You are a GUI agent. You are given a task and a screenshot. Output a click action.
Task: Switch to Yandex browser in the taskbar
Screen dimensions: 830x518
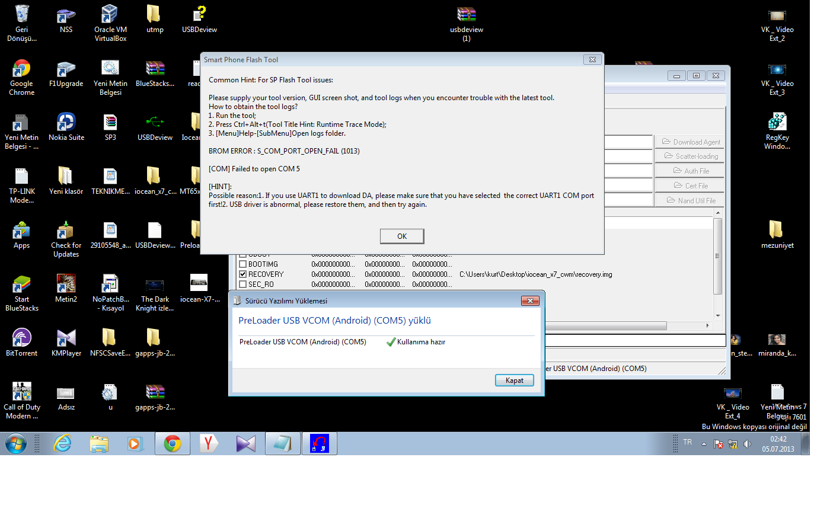coord(209,443)
